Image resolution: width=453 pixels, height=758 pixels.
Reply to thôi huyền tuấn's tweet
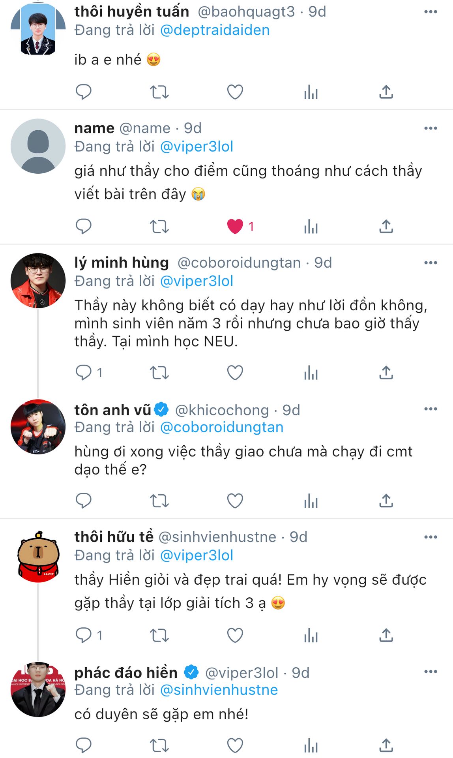coord(83,92)
